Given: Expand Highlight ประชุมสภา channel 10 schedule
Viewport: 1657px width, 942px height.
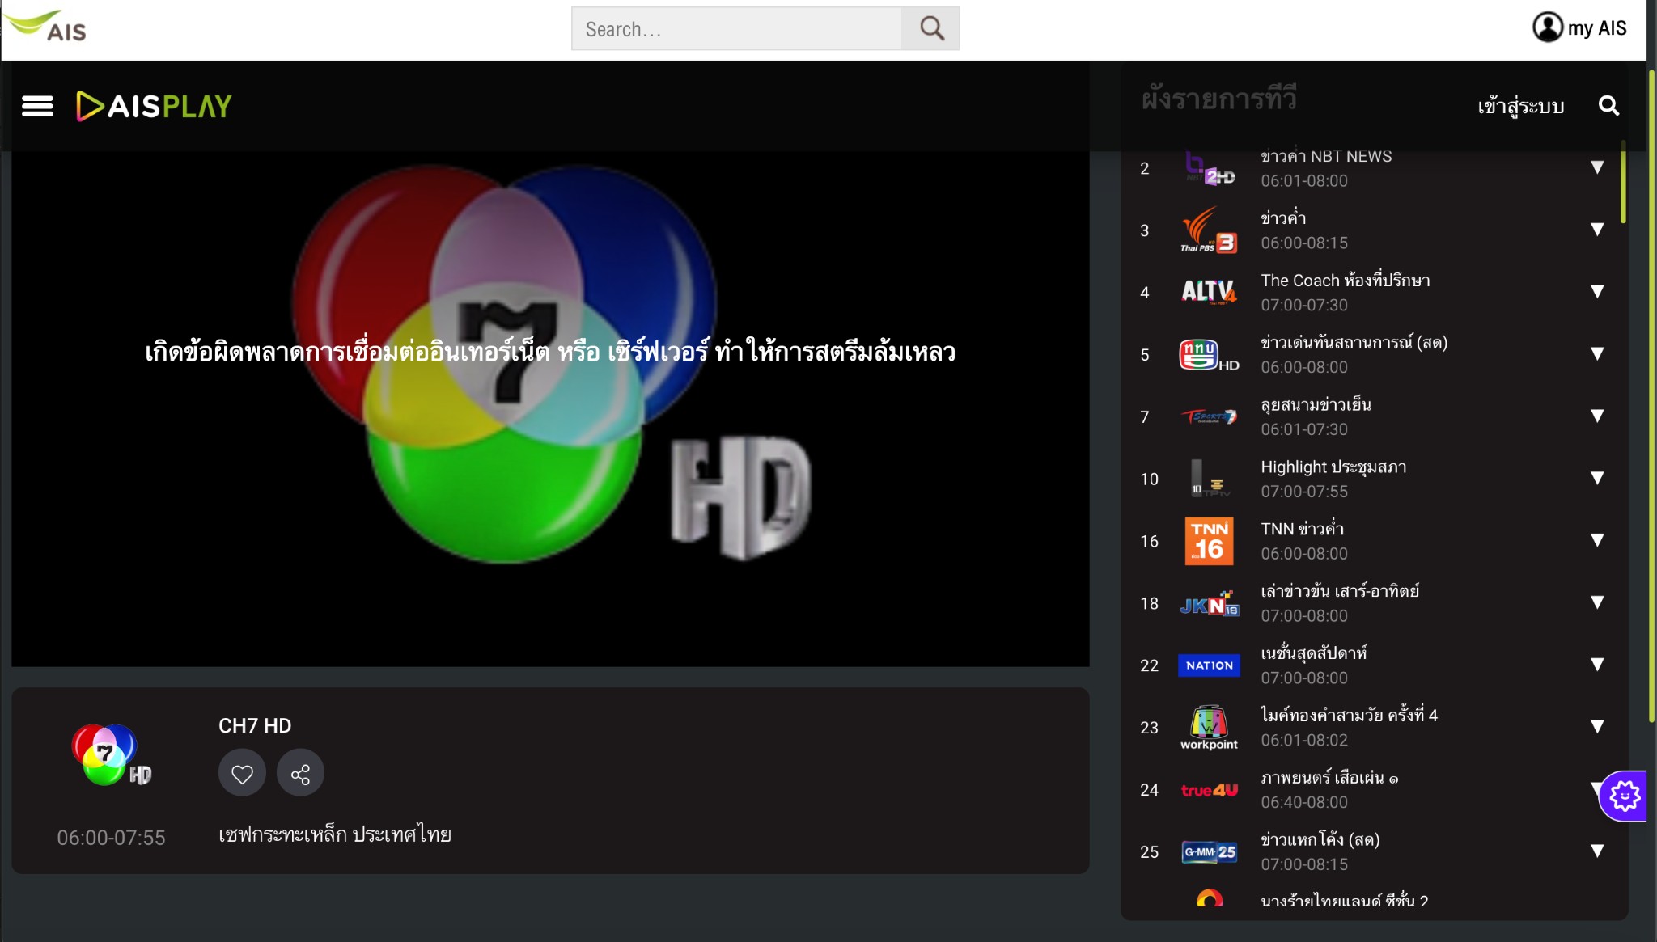Looking at the screenshot, I should tap(1597, 478).
